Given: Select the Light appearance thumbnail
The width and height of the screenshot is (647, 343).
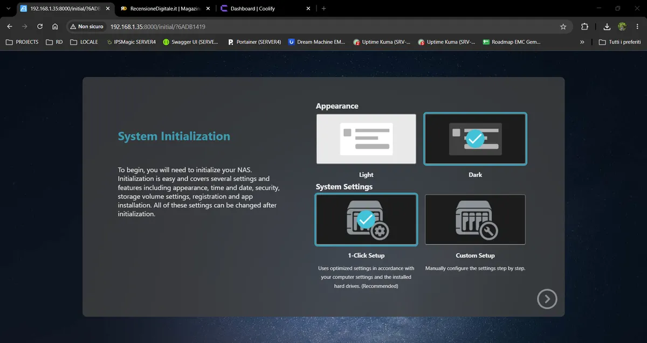Looking at the screenshot, I should point(366,139).
